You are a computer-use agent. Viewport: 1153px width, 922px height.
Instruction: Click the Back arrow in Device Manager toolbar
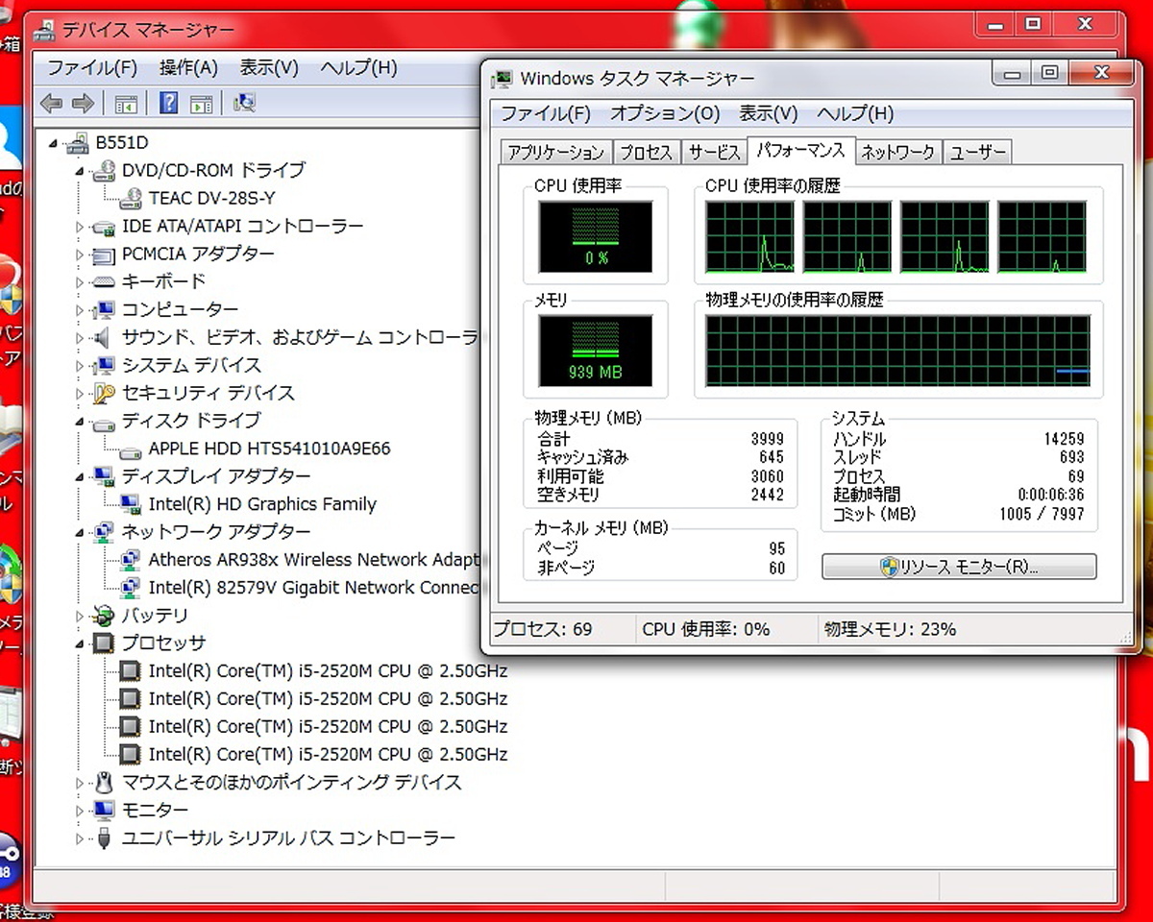[x=52, y=103]
